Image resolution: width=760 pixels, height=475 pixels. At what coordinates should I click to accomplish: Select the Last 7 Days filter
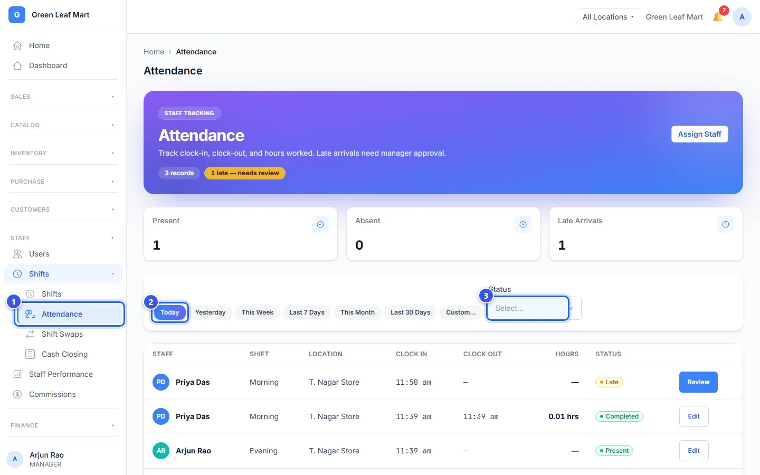307,312
